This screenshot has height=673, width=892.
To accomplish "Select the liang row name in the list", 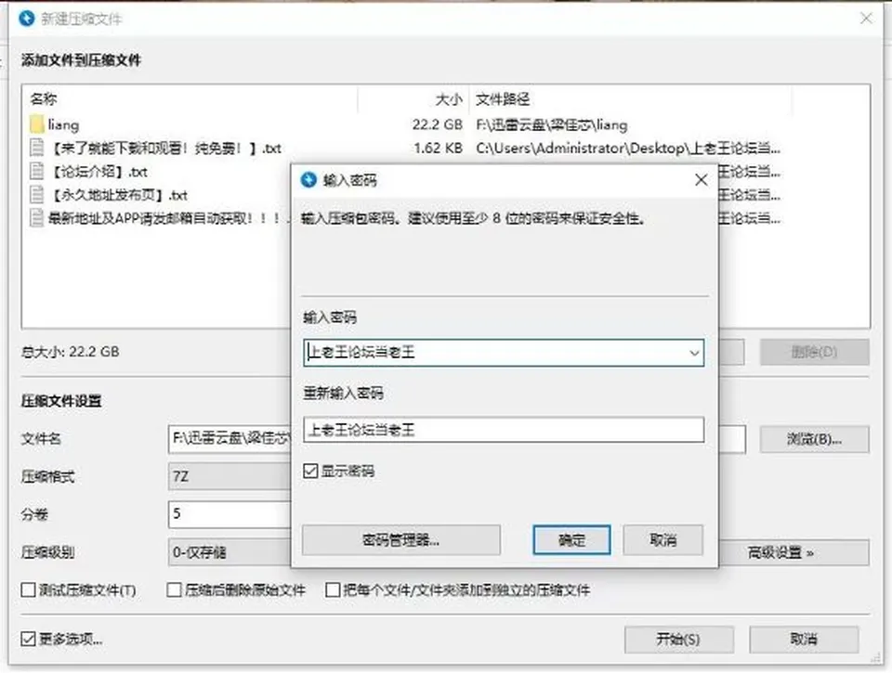I will 63,124.
